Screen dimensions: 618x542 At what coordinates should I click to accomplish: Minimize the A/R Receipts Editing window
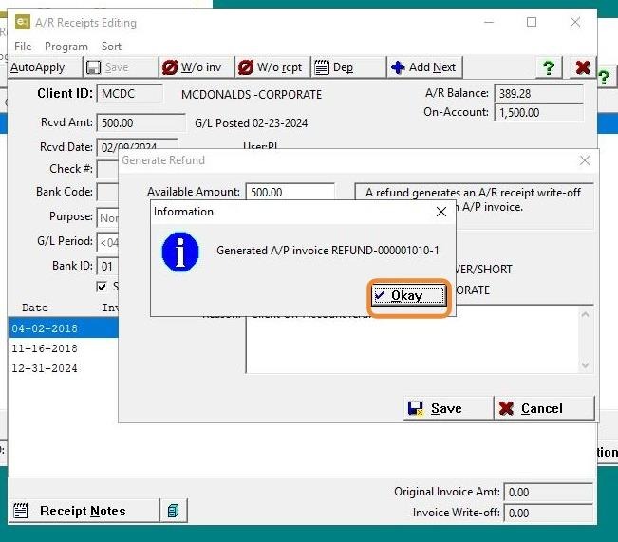[x=489, y=22]
